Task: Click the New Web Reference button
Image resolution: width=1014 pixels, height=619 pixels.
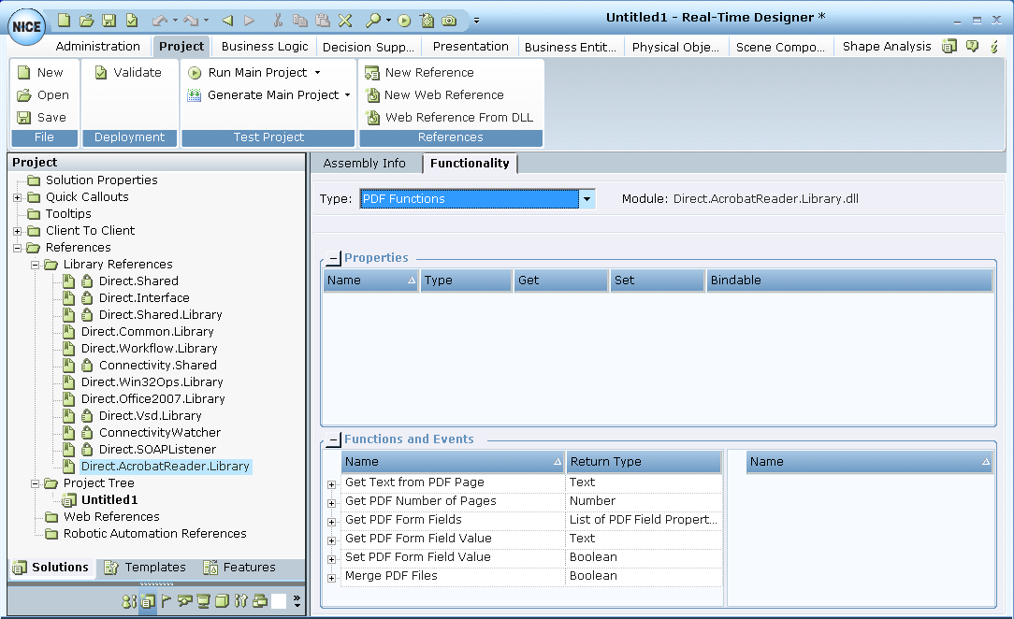Action: pos(443,95)
